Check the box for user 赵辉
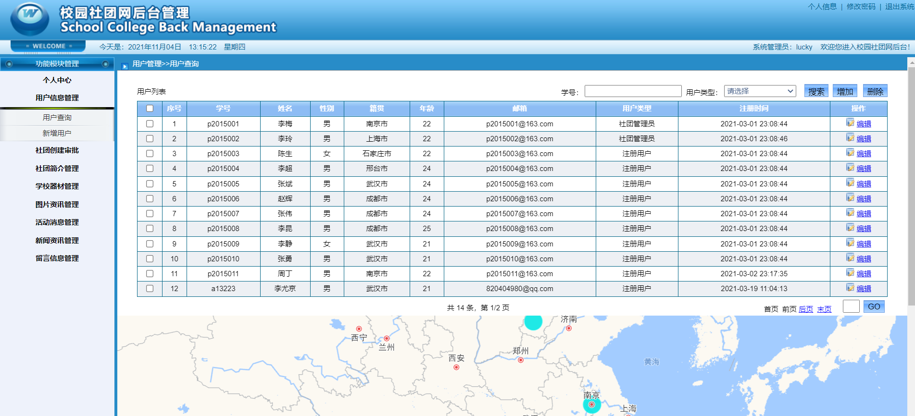 150,199
